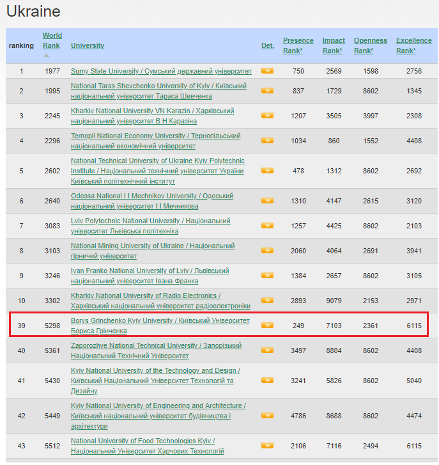This screenshot has height=465, width=439.
Task: Open Lviv Polytechnic National University link
Action: [x=150, y=221]
